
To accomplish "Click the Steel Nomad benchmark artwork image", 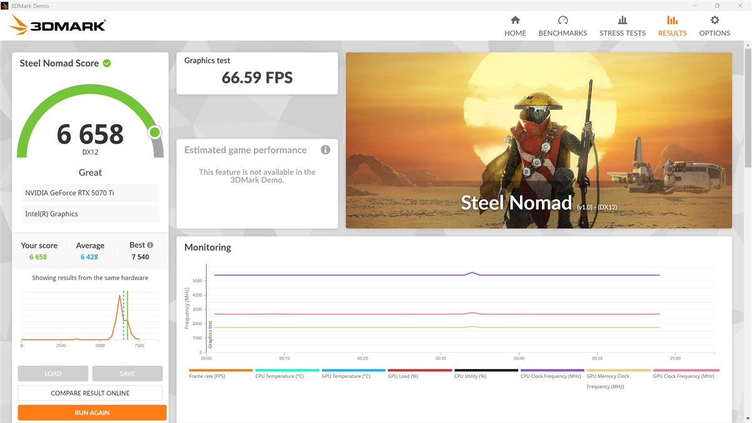I will 538,140.
